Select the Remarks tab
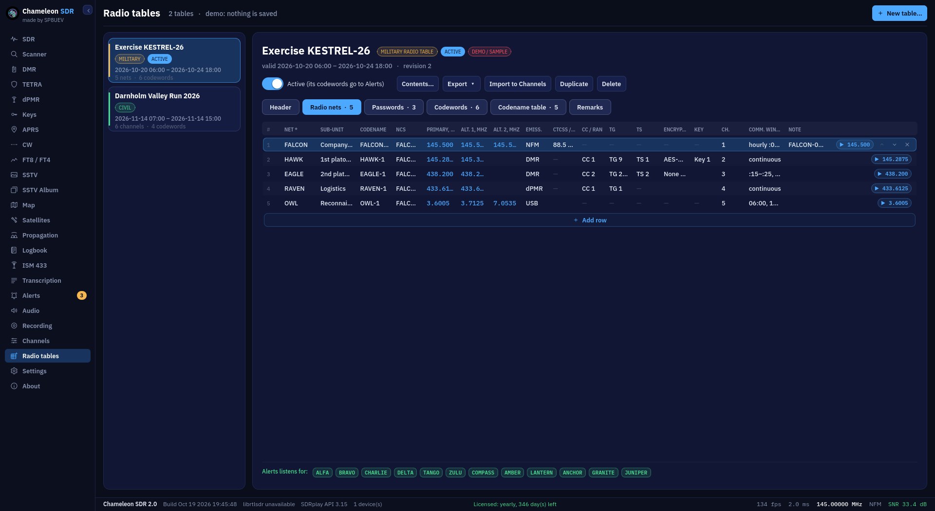Viewport: 935px width, 511px height. pyautogui.click(x=590, y=107)
